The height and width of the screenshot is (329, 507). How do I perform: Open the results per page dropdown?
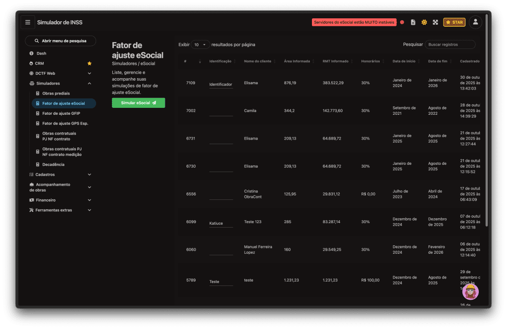pos(201,45)
